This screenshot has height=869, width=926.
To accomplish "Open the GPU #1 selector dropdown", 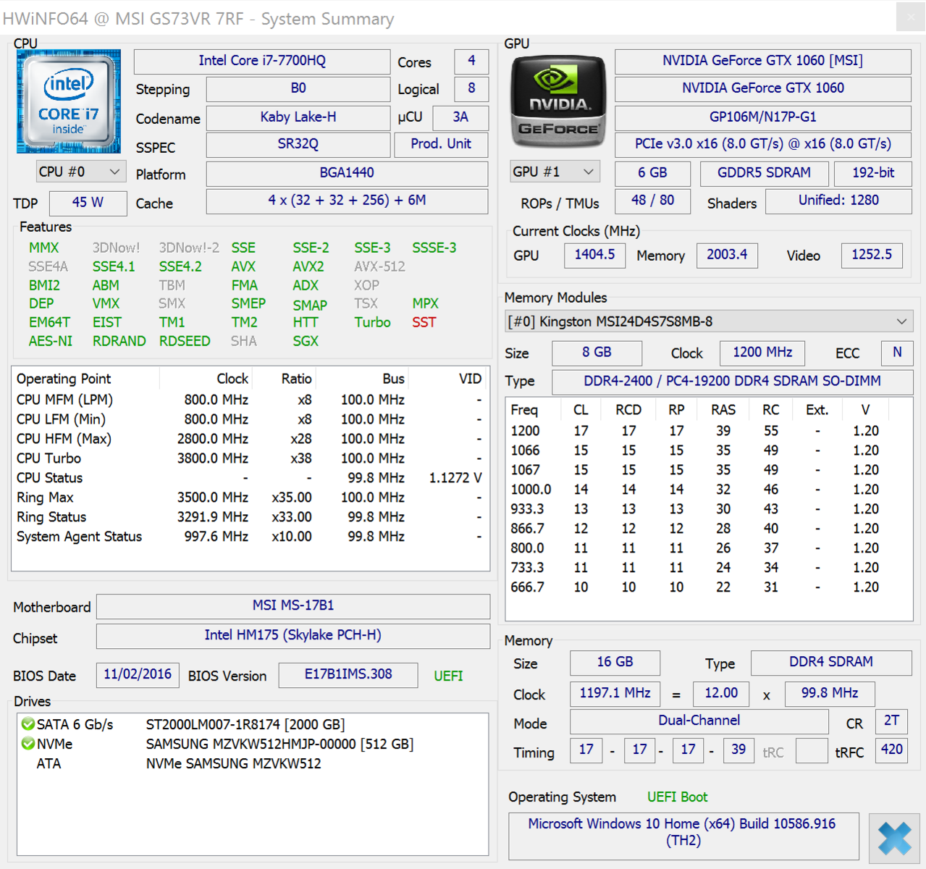I will pos(555,172).
